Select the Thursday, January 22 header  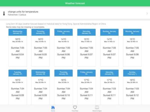tap(40, 32)
